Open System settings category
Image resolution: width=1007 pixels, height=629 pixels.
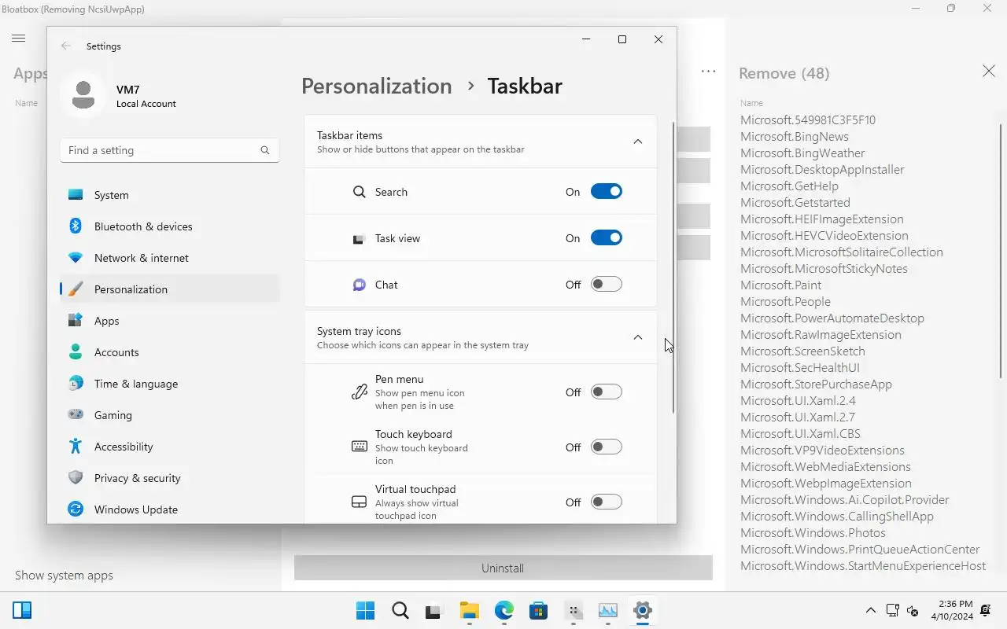pos(170,195)
